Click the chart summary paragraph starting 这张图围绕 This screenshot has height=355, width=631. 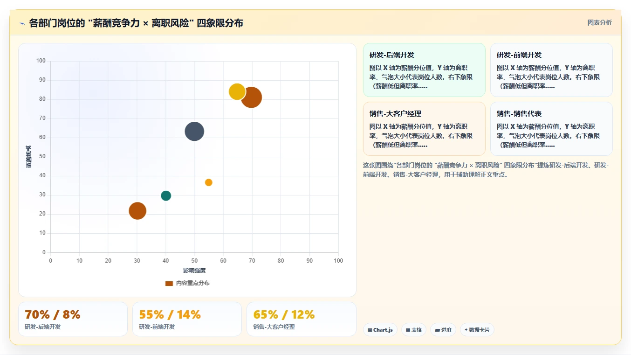click(x=486, y=170)
